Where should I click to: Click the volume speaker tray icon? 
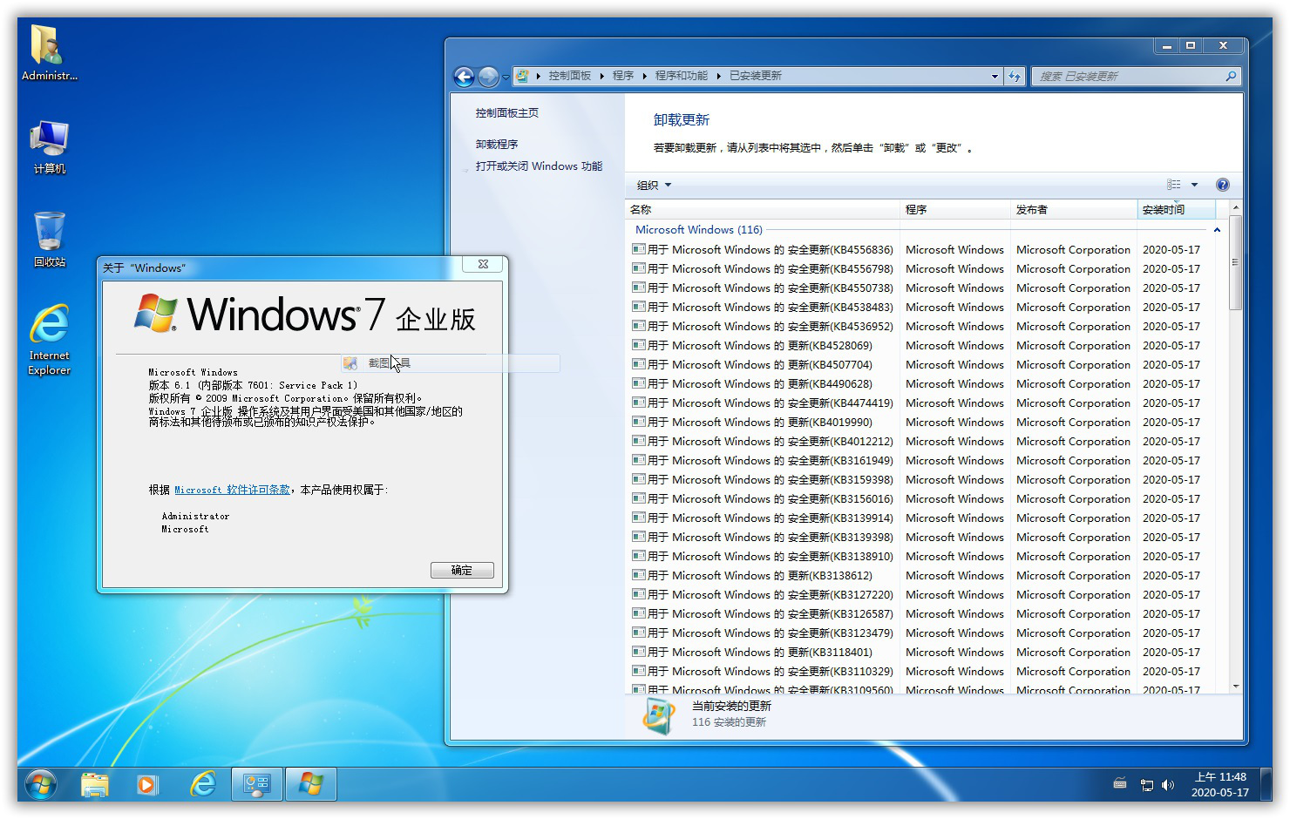click(x=1168, y=785)
